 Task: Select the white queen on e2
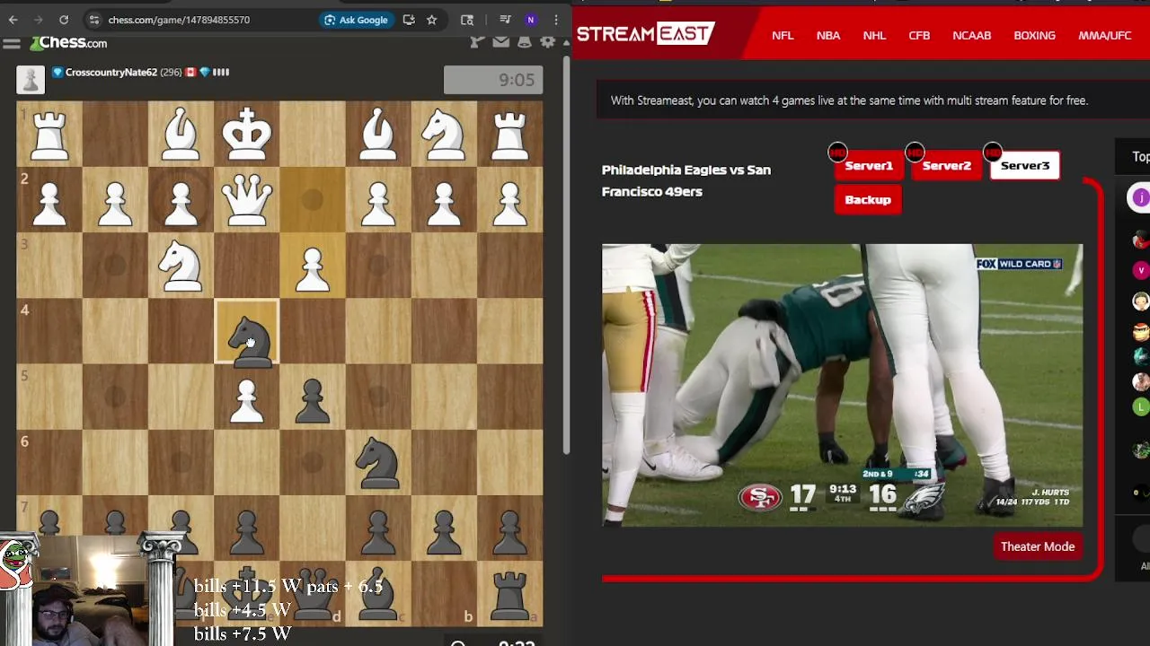click(x=247, y=200)
